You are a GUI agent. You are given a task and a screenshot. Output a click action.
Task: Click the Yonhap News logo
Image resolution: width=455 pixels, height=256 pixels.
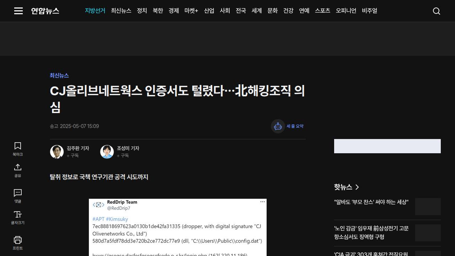pos(45,11)
